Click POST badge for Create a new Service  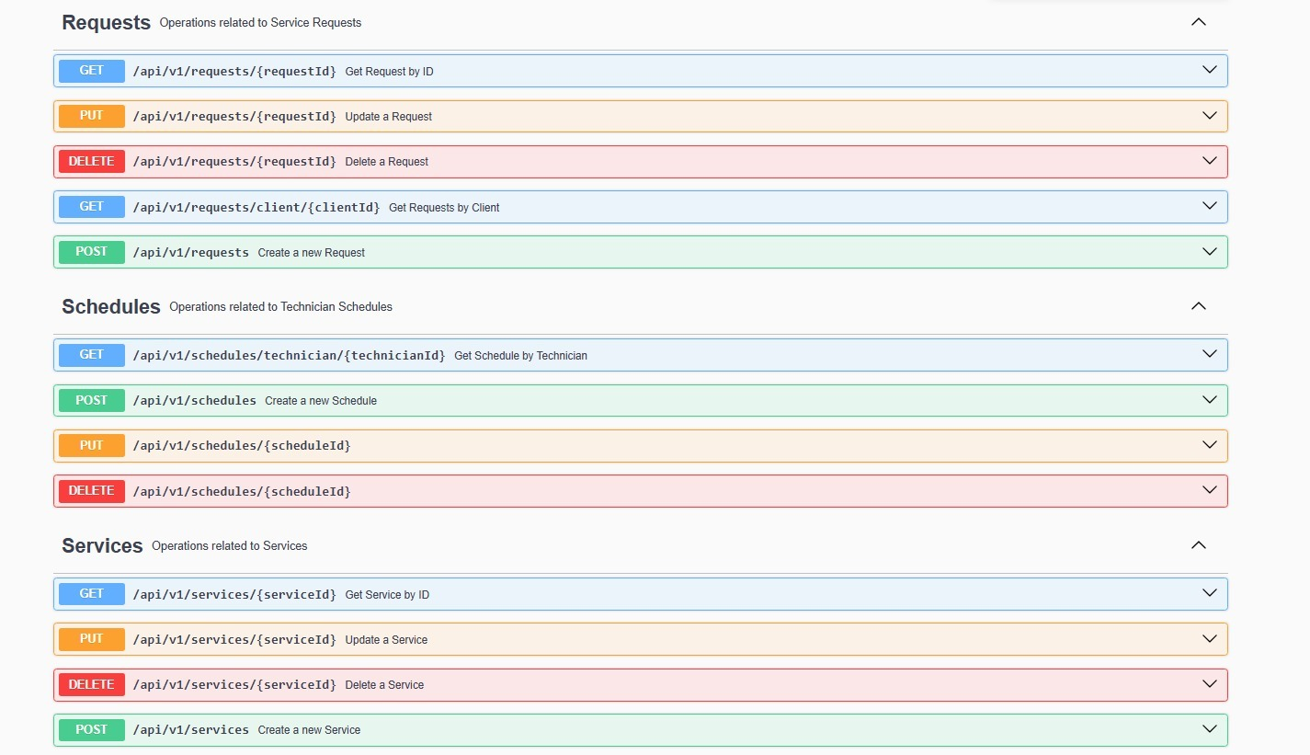point(92,729)
